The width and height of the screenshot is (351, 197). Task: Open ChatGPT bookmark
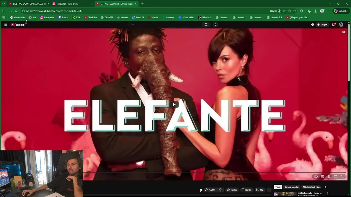pyautogui.click(x=107, y=18)
